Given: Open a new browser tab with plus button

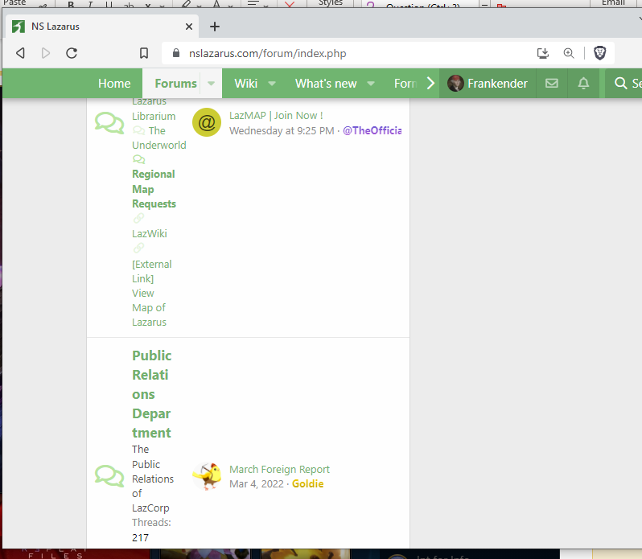Looking at the screenshot, I should (215, 27).
